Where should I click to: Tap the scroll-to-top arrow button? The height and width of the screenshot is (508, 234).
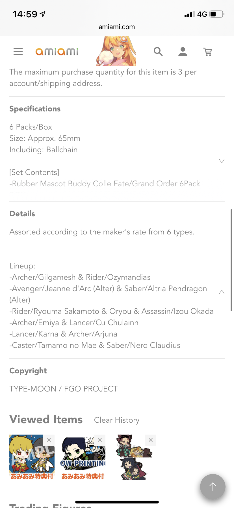point(213,487)
